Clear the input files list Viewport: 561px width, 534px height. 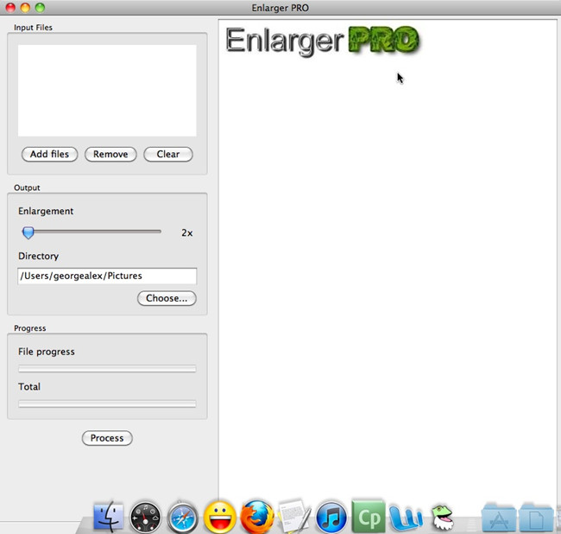click(168, 155)
